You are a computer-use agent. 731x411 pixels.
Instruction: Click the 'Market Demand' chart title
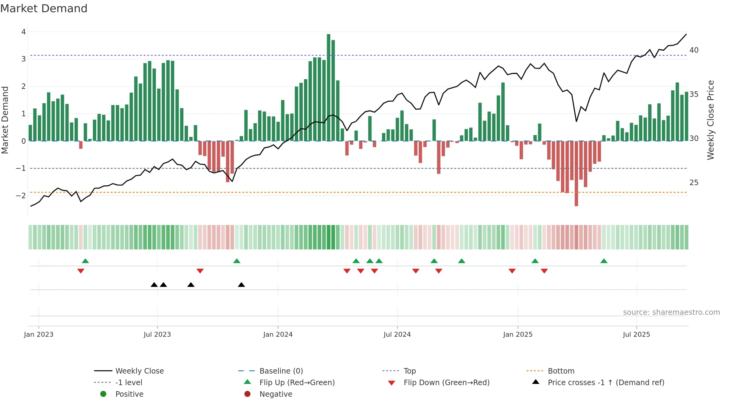(44, 8)
